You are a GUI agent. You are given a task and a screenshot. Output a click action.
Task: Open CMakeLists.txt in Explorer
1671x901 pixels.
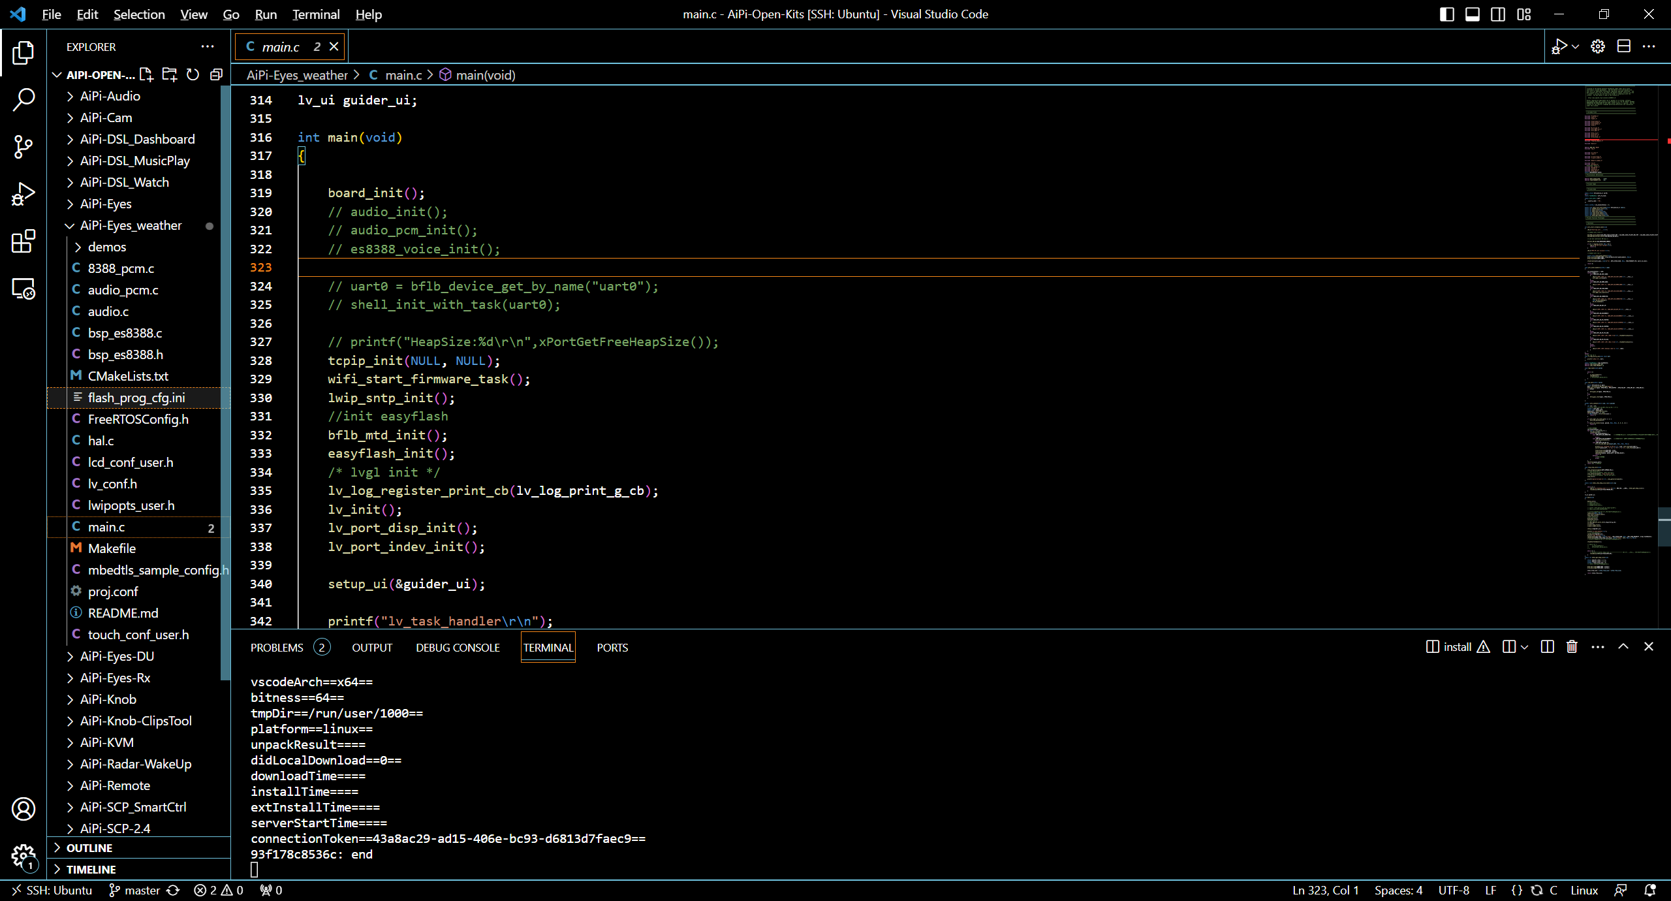138,376
